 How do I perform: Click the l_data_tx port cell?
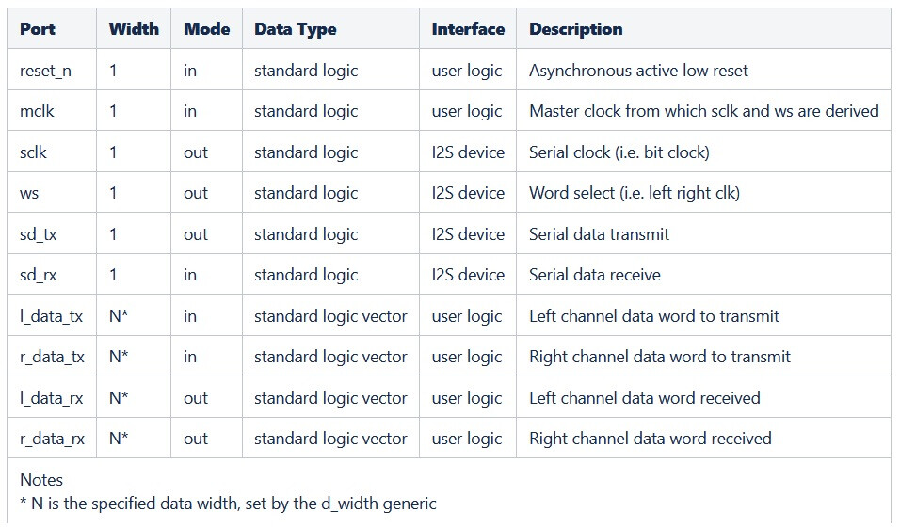[51, 316]
